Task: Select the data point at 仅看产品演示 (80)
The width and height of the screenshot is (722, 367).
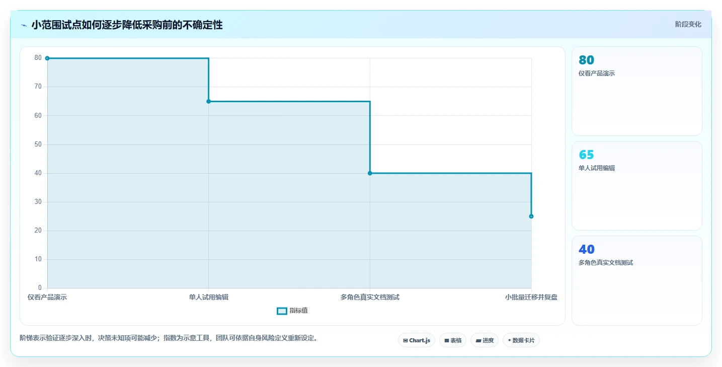Action: [47, 58]
